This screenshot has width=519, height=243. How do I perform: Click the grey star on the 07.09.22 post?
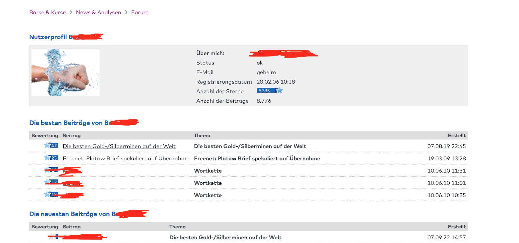coord(51,237)
